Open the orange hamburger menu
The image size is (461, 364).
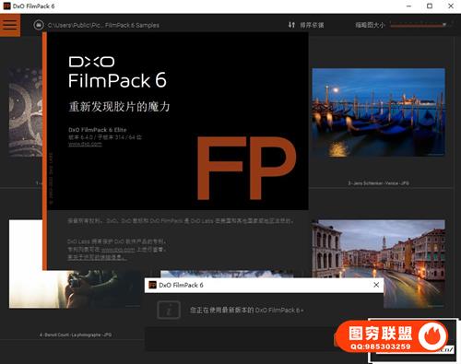10,25
